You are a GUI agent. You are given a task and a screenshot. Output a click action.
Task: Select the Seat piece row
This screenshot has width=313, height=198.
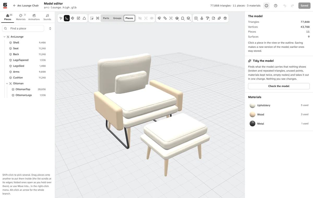(x=27, y=48)
